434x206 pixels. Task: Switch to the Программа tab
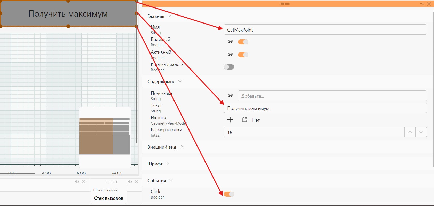(105, 190)
